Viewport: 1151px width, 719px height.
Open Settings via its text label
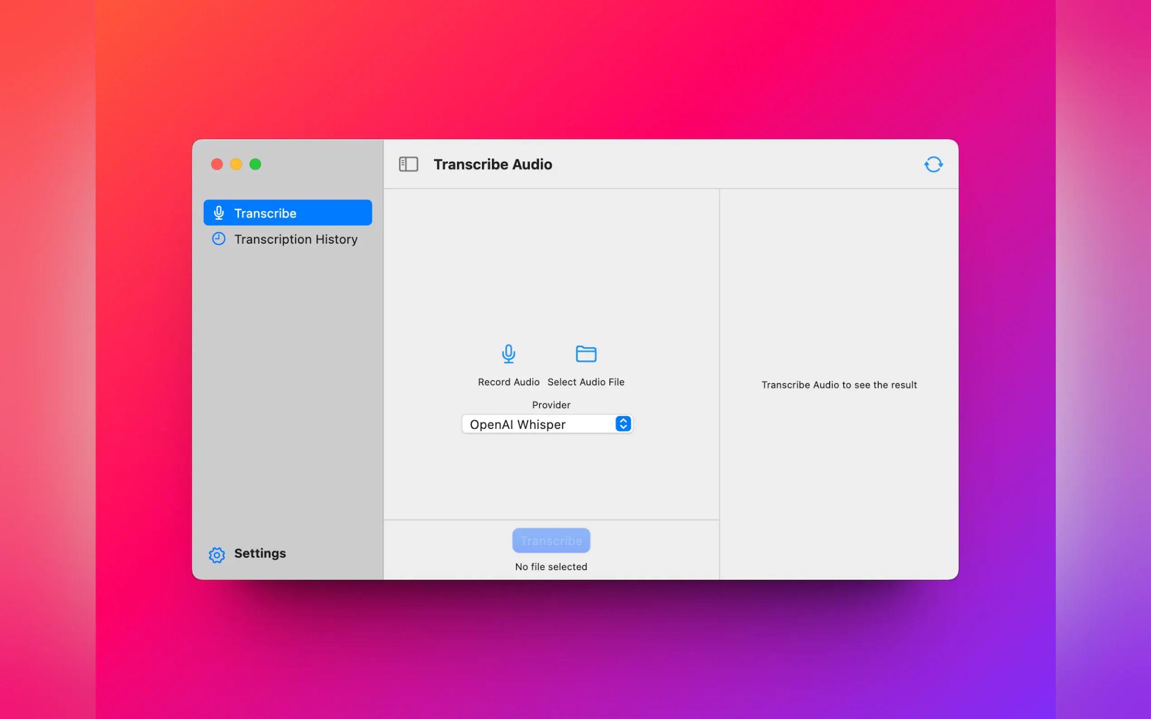coord(260,554)
